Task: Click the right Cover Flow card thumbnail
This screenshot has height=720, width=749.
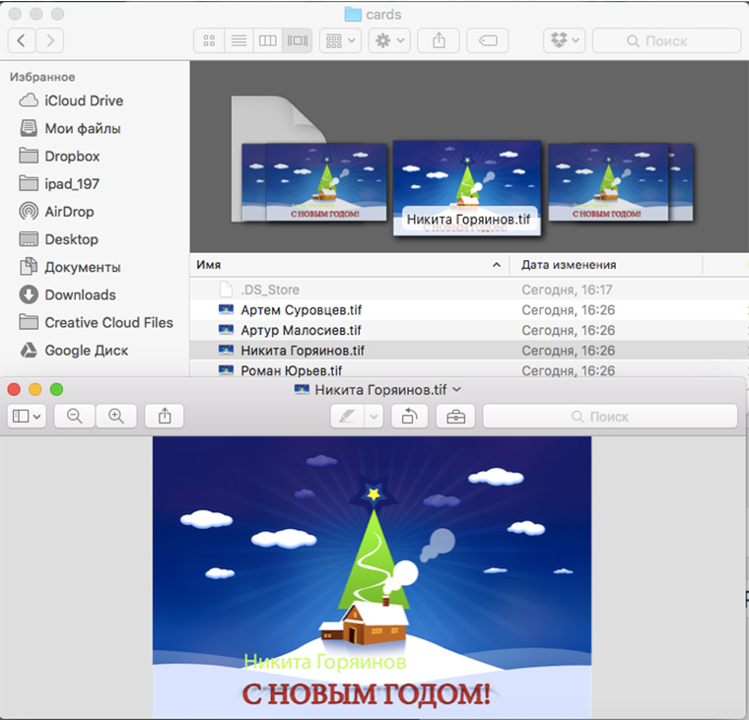Action: click(x=608, y=182)
